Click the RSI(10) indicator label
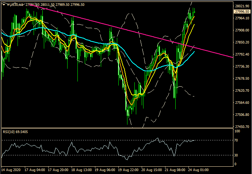Viewport: 252px width, 174px height. point(15,132)
